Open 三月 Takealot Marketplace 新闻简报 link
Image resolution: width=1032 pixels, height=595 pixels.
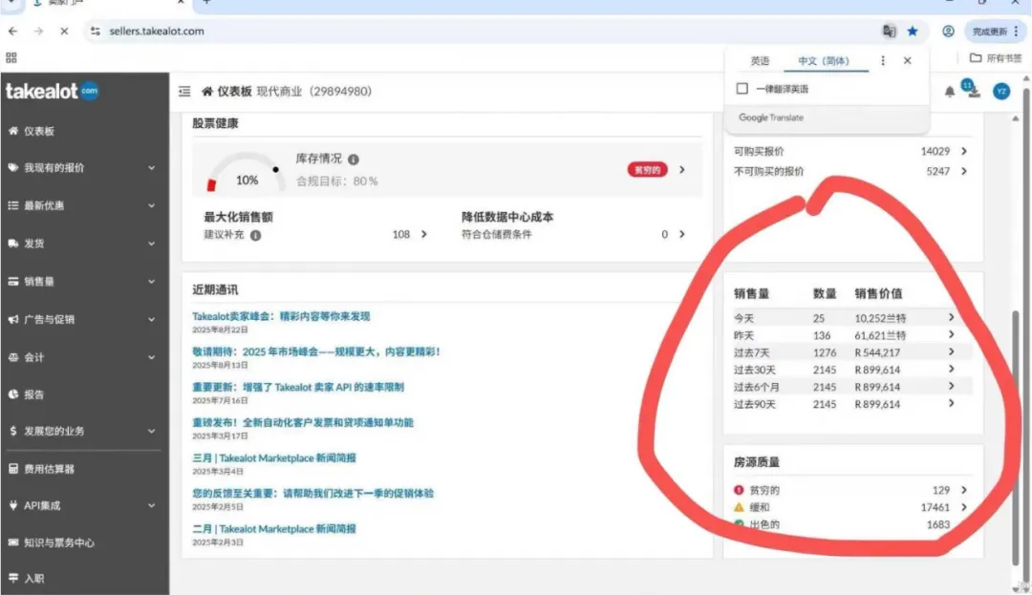tap(274, 458)
